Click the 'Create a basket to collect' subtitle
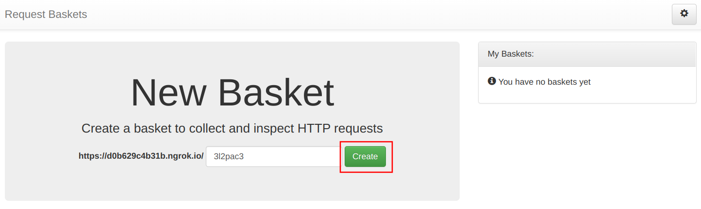Image resolution: width=701 pixels, height=209 pixels. [232, 128]
